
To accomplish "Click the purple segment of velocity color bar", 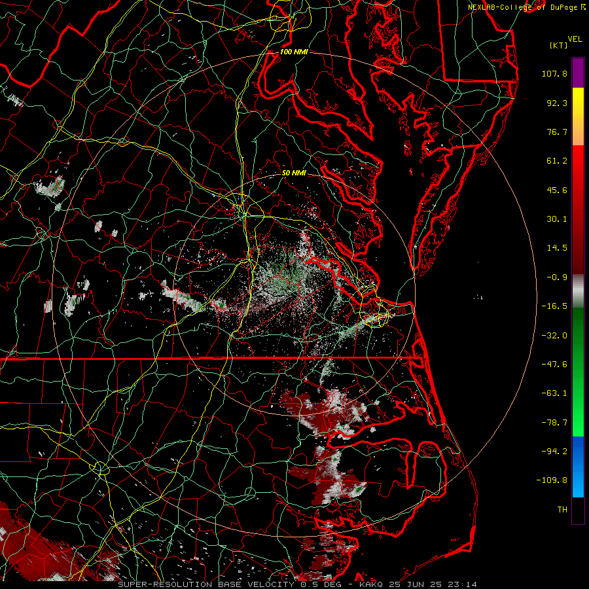I will (578, 73).
